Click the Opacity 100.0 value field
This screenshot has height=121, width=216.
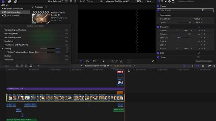click(x=198, y=23)
